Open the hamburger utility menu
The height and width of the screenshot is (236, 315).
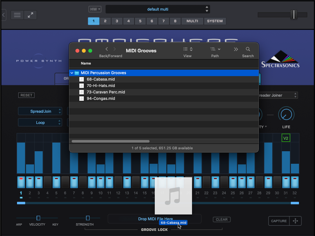tap(17, 15)
